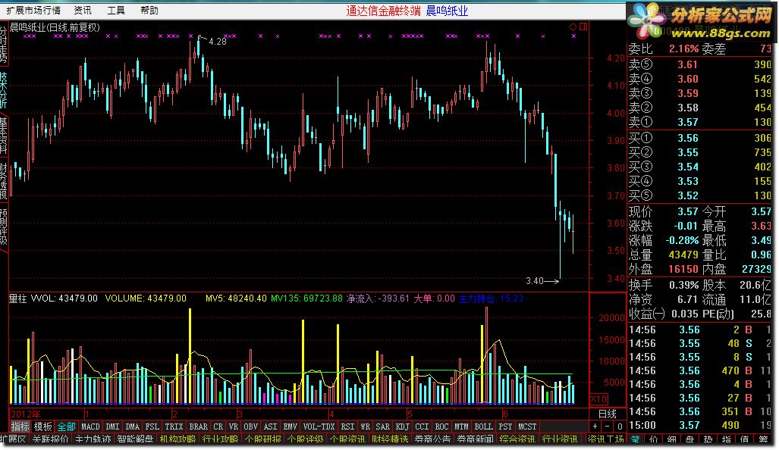Switch to the 基本资料 side tab

(x=4, y=136)
